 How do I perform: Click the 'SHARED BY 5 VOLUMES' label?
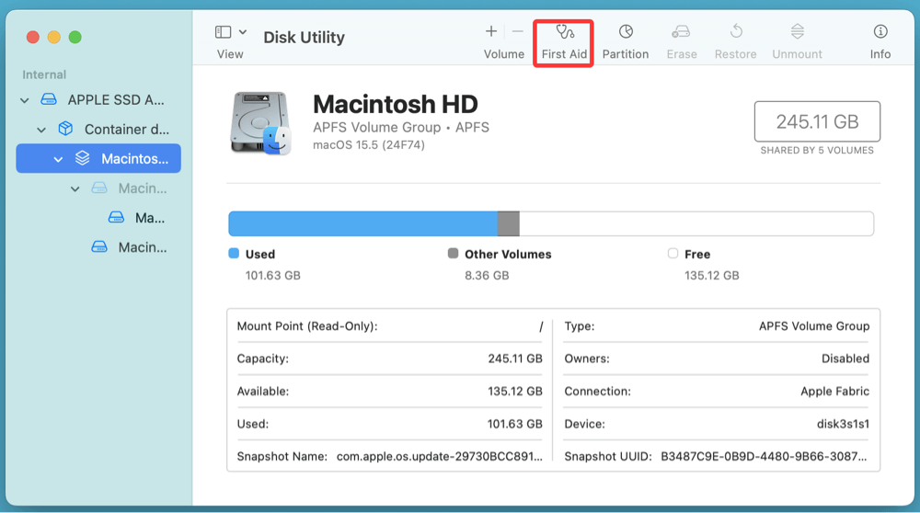tap(817, 151)
